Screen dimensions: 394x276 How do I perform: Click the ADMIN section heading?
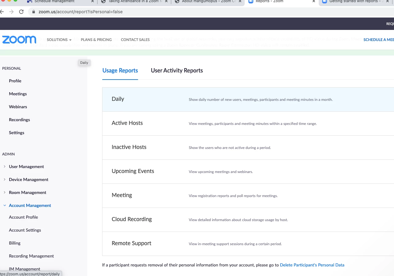[x=8, y=154]
